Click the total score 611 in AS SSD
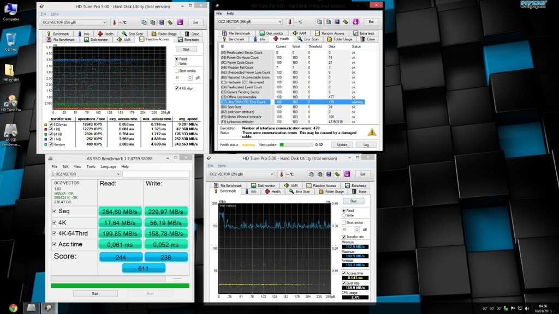559x314 pixels. pos(144,268)
